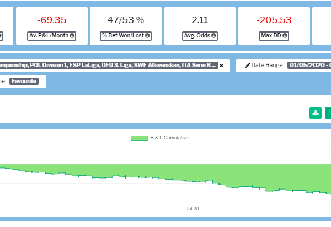This screenshot has height=227, width=331.
Task: Click the info icon beside Avg. Odds
Action: [x=213, y=36]
